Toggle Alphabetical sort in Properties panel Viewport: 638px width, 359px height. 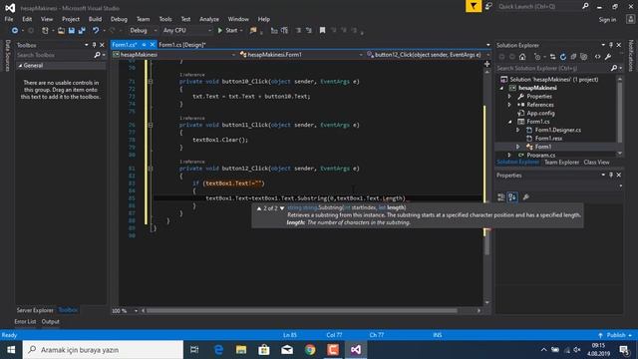click(512, 197)
